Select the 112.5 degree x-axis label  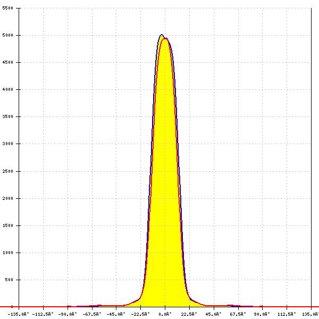[287, 314]
